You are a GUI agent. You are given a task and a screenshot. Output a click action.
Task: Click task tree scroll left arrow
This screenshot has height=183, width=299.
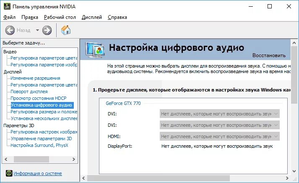6,159
